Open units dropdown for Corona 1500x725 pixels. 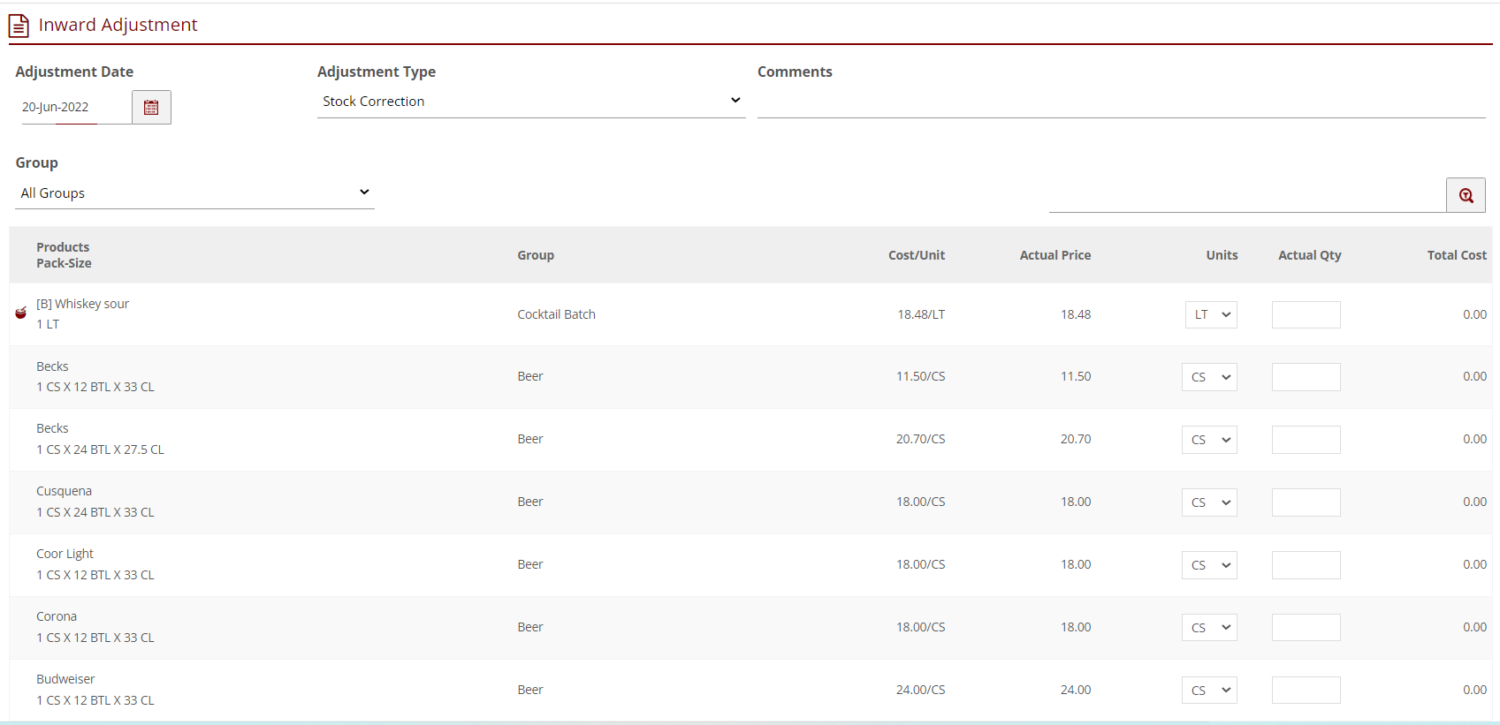(1209, 628)
